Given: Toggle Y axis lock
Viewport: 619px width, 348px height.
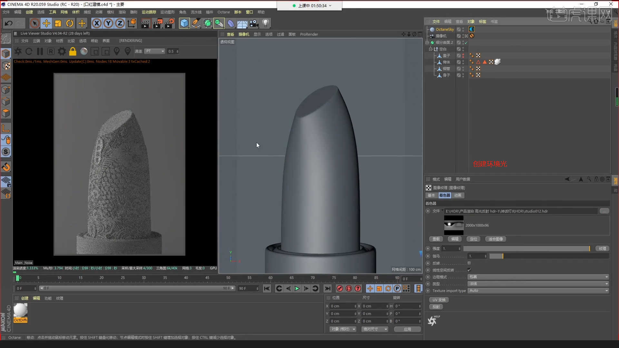Looking at the screenshot, I should pyautogui.click(x=108, y=23).
